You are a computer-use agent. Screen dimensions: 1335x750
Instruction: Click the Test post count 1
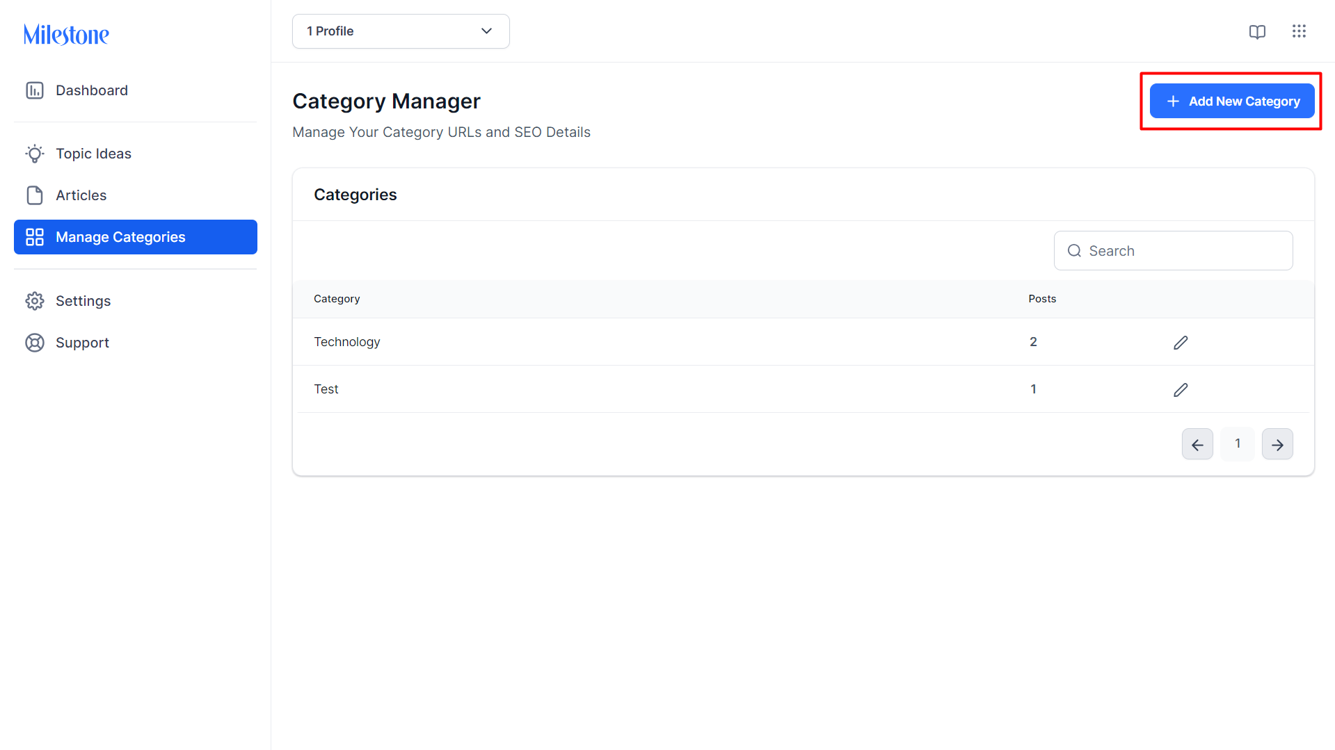point(1033,389)
